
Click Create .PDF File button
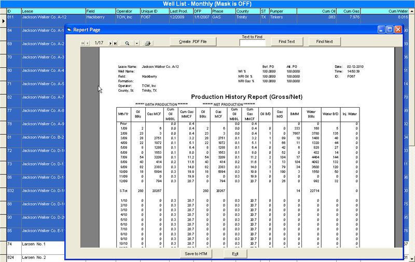click(193, 41)
